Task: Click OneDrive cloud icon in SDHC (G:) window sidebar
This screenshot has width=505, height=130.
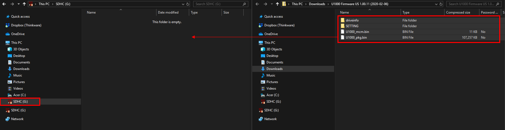Action: click(8, 34)
